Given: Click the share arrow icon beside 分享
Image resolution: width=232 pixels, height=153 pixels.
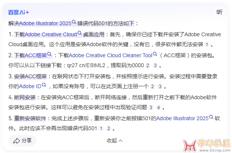Looking at the screenshot, I should click(x=16, y=141).
